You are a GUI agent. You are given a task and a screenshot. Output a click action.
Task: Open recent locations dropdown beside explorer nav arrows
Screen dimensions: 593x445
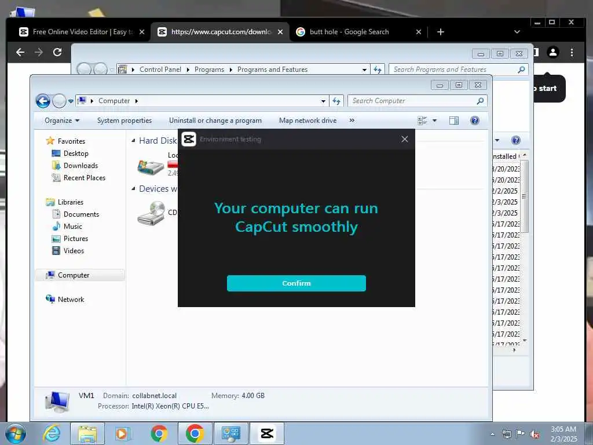pos(71,101)
